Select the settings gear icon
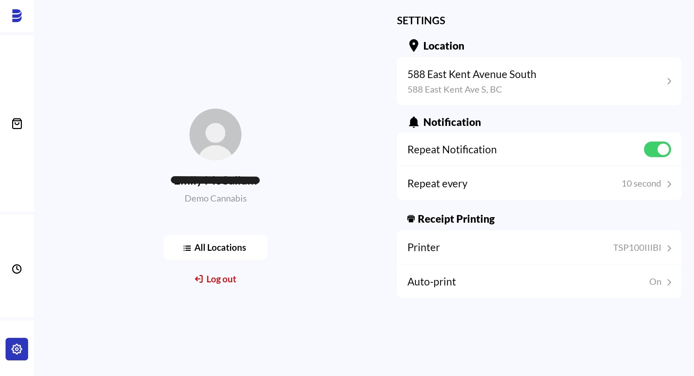Screen dimensions: 694x376 (x=17, y=349)
